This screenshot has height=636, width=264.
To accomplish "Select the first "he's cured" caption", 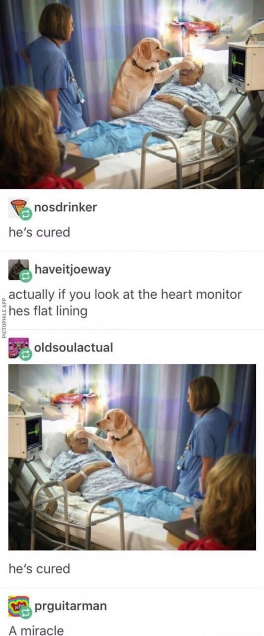I will point(39,232).
